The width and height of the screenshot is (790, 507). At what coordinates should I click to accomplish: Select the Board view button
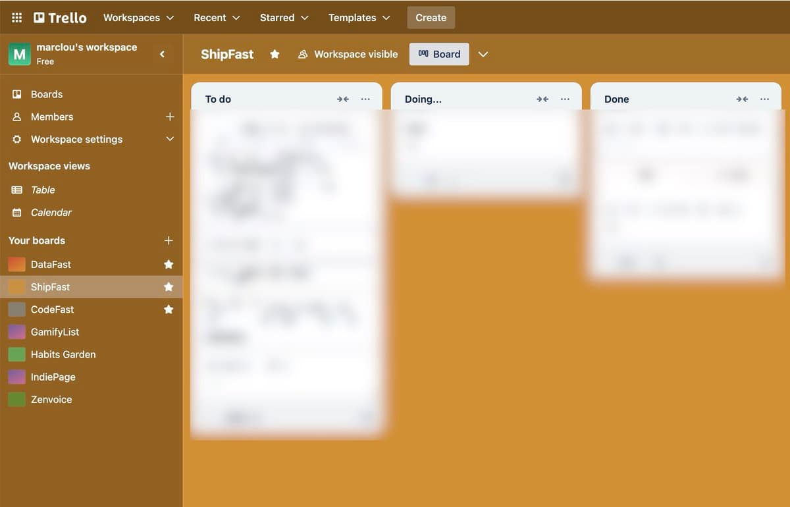439,54
